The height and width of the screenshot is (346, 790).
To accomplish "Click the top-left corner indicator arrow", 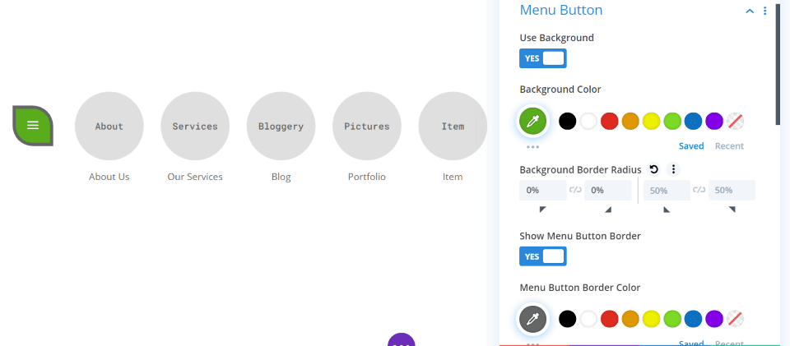I will click(x=542, y=210).
